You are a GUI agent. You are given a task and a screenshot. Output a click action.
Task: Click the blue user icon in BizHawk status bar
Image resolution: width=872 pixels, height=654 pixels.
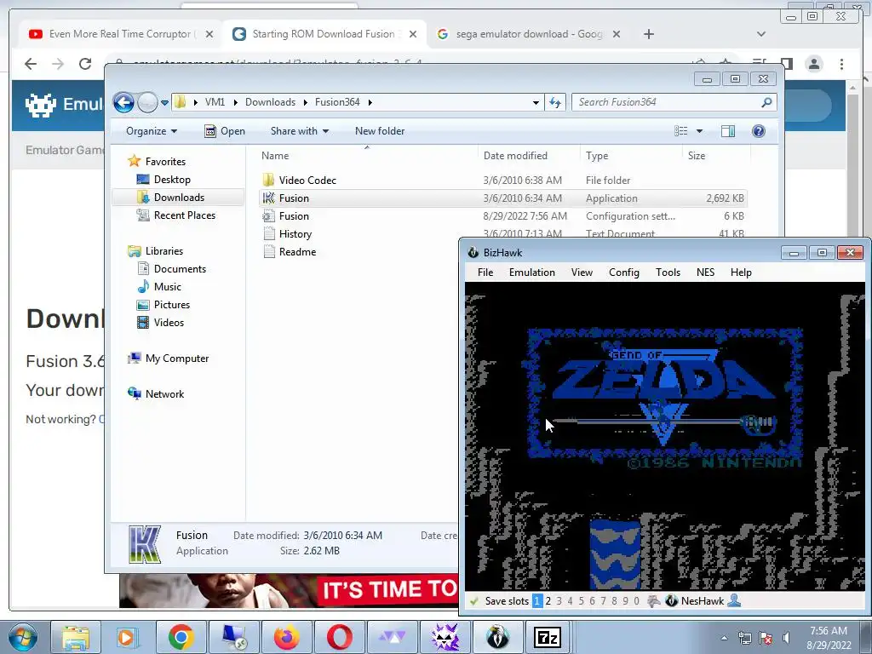[734, 600]
